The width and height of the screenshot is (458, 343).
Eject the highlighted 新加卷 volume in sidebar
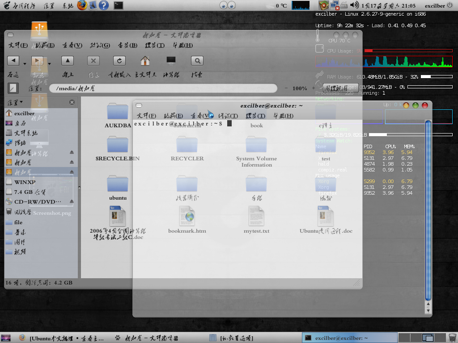(72, 172)
